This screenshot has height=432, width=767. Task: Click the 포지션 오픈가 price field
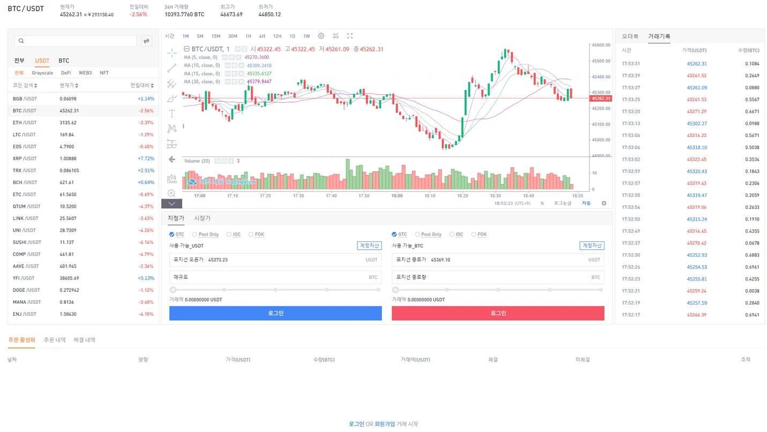[x=276, y=260]
